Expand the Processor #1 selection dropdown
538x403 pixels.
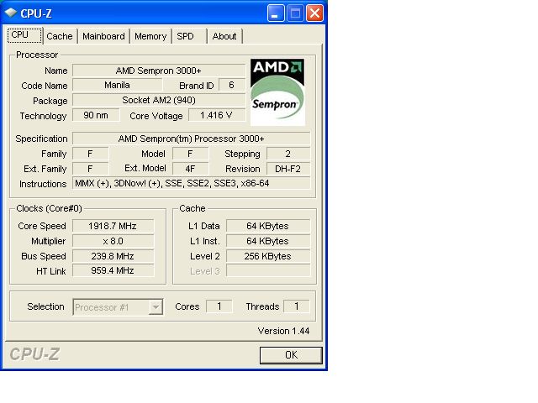(156, 307)
